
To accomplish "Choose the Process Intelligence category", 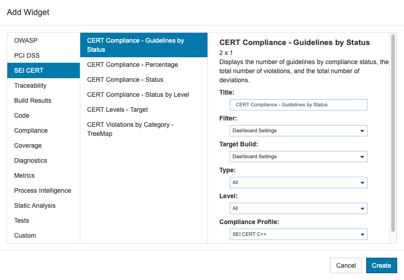I will [x=43, y=190].
